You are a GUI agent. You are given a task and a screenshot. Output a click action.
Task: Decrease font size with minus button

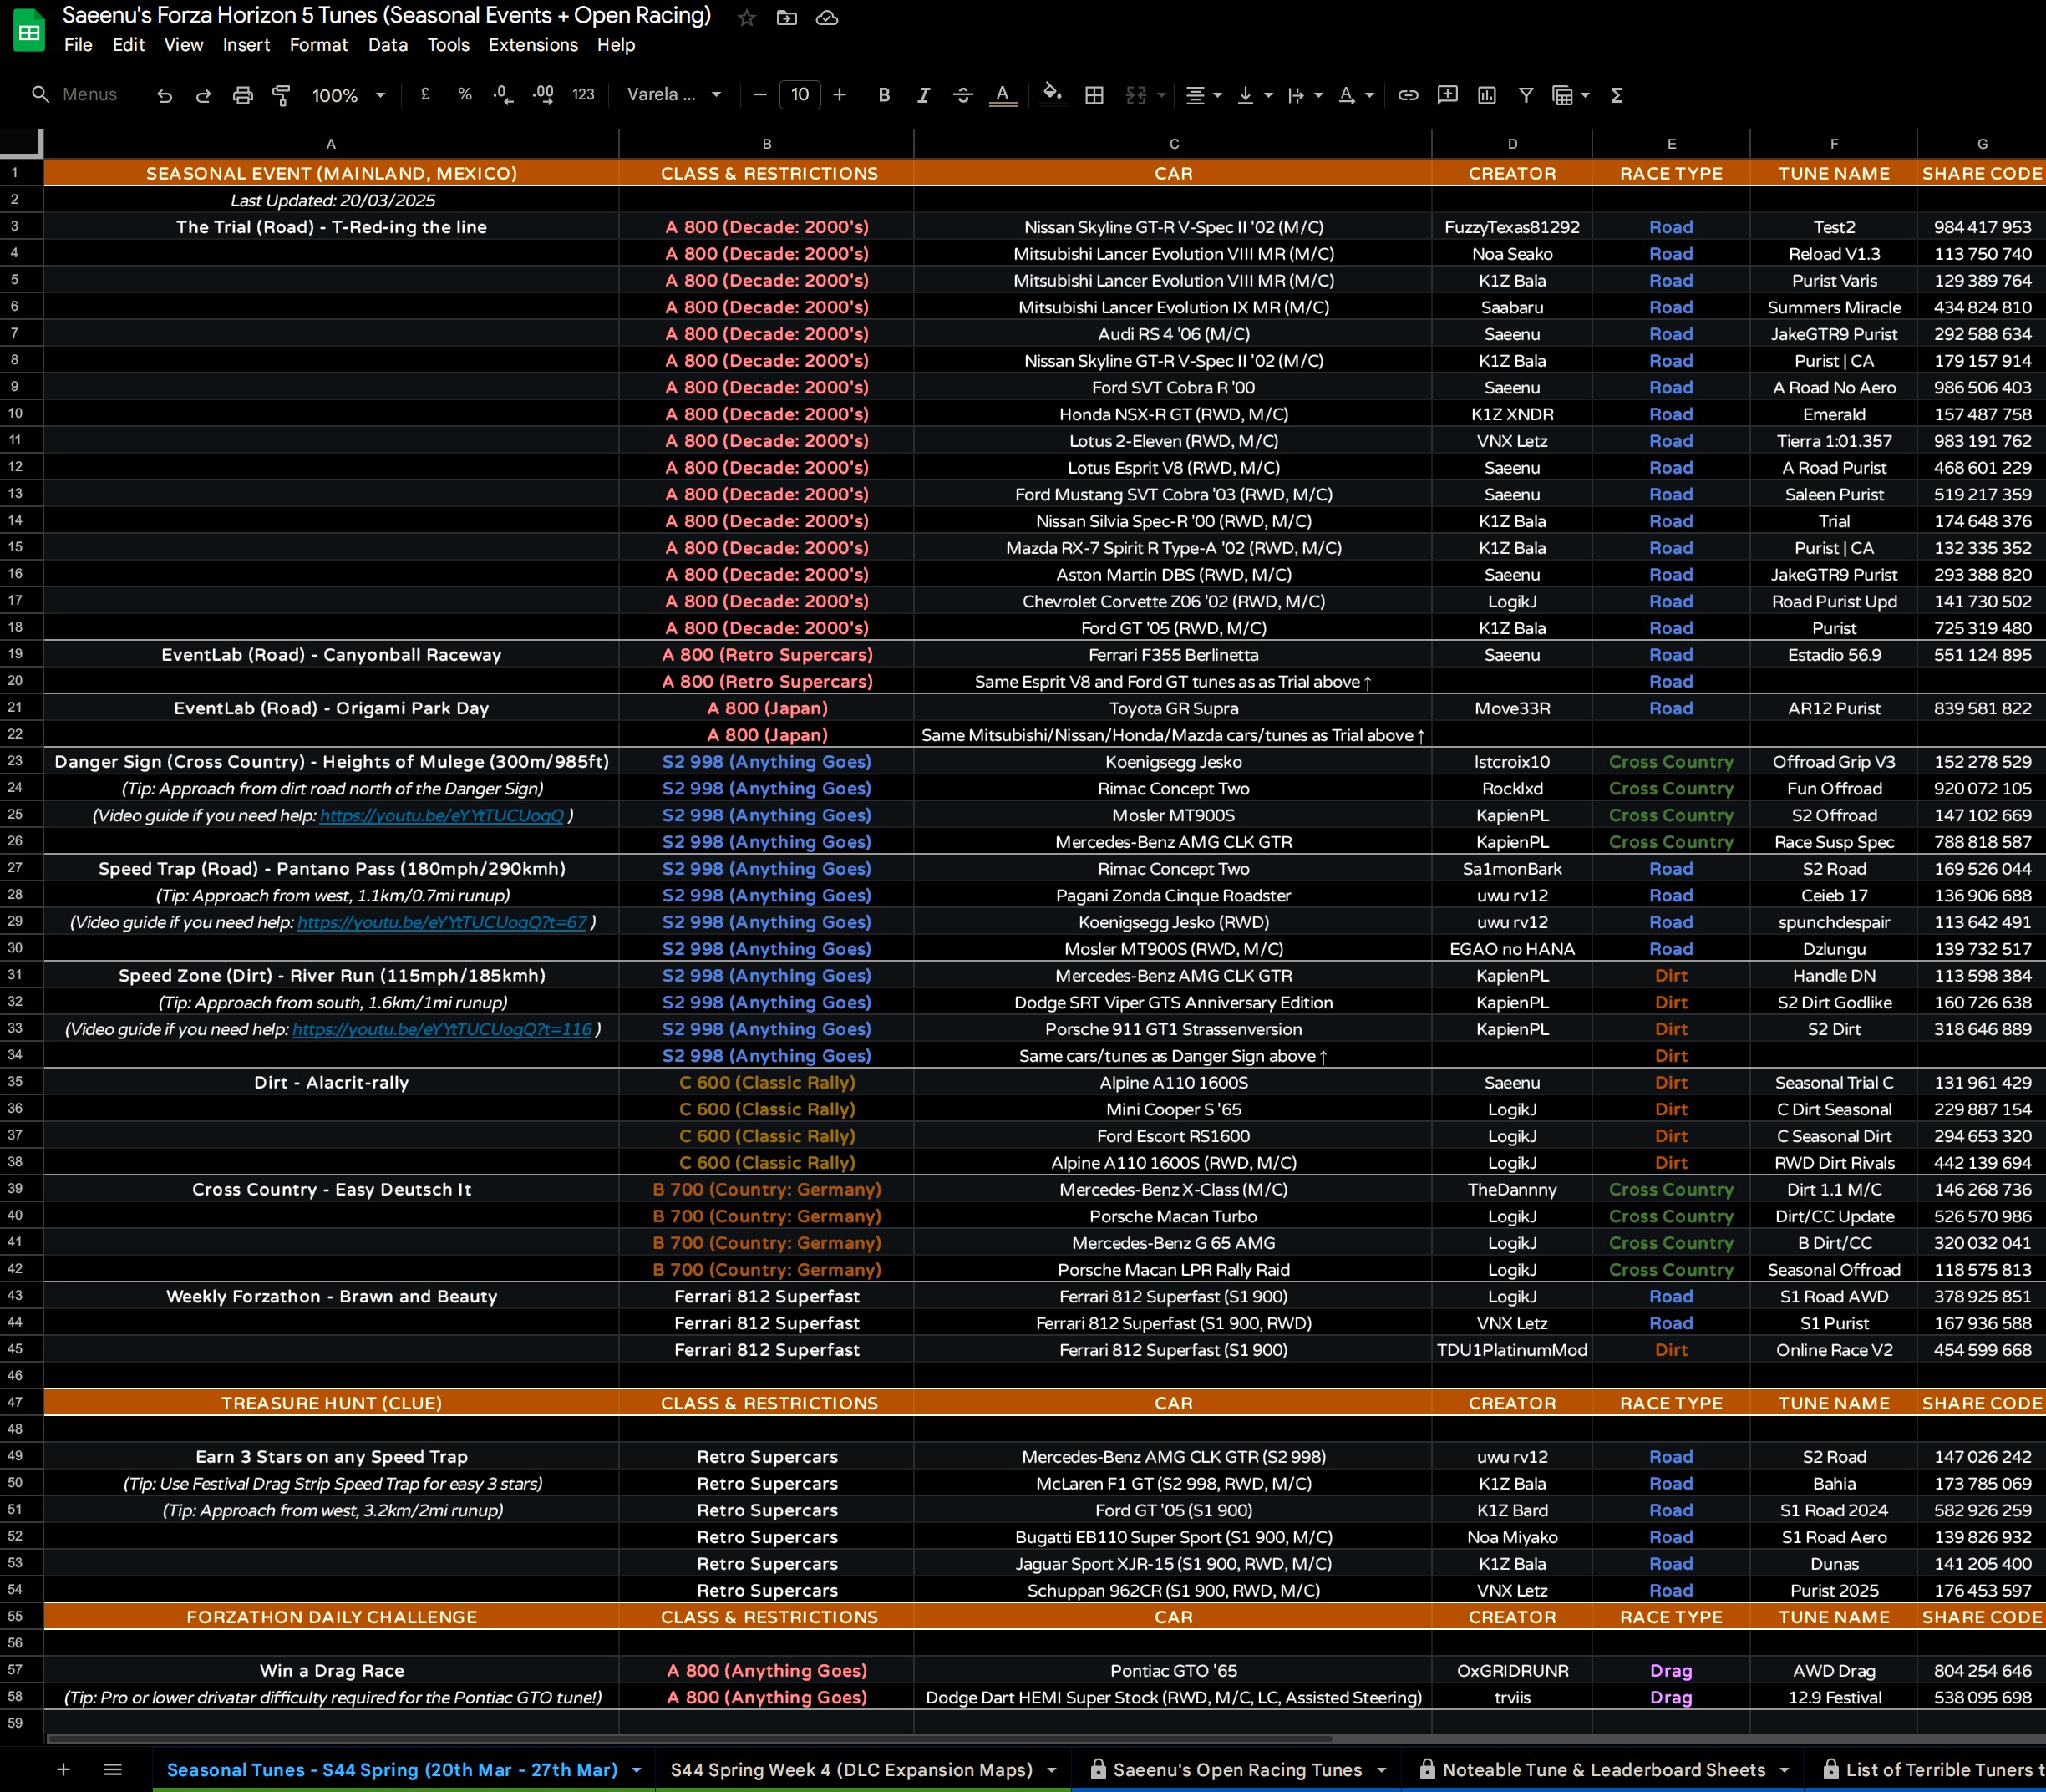coord(760,95)
